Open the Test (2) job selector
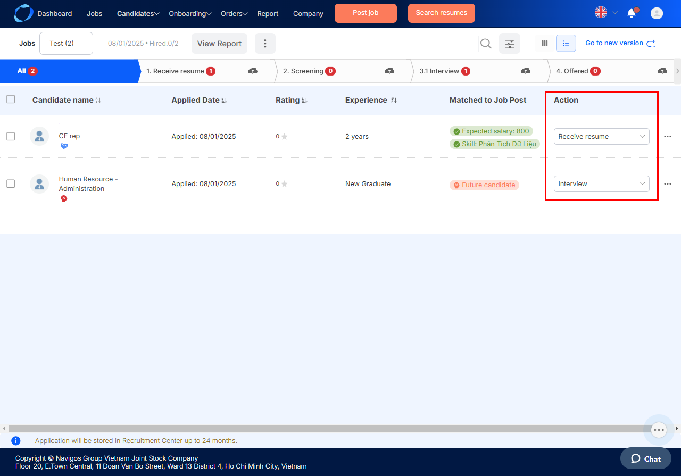Image resolution: width=681 pixels, height=476 pixels. (x=66, y=43)
